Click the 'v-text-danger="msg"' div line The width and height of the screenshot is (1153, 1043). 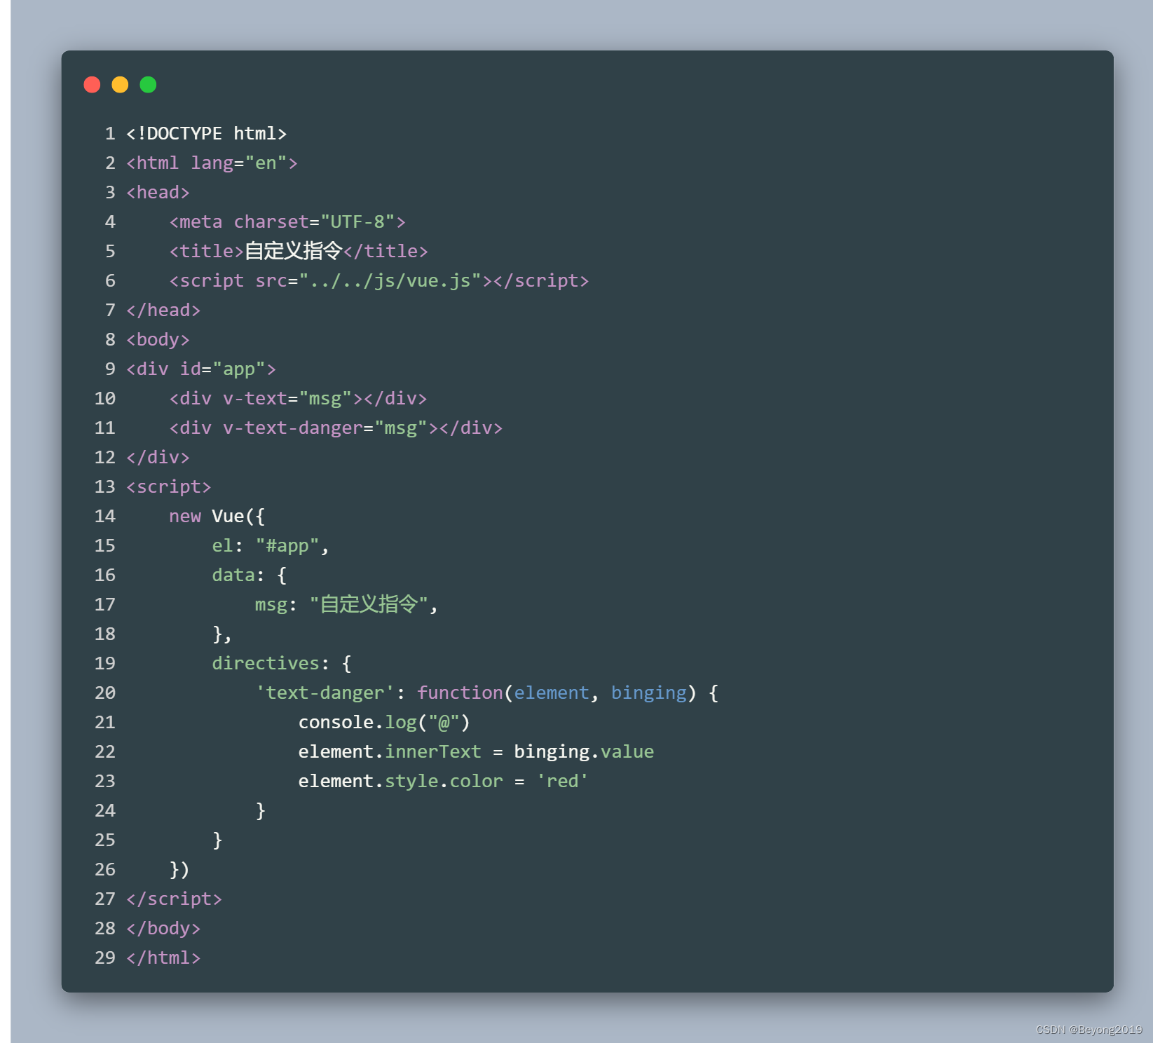pyautogui.click(x=336, y=428)
